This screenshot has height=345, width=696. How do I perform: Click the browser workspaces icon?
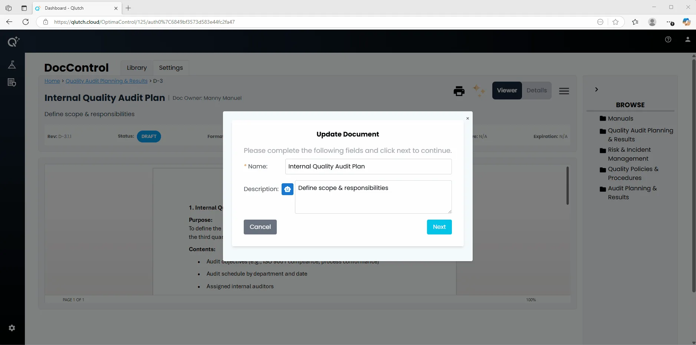(9, 8)
